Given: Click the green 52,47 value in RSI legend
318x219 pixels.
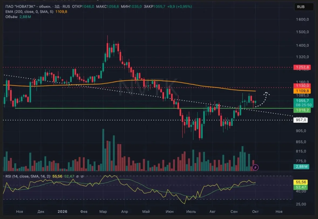Looking at the screenshot, I should tap(69, 176).
